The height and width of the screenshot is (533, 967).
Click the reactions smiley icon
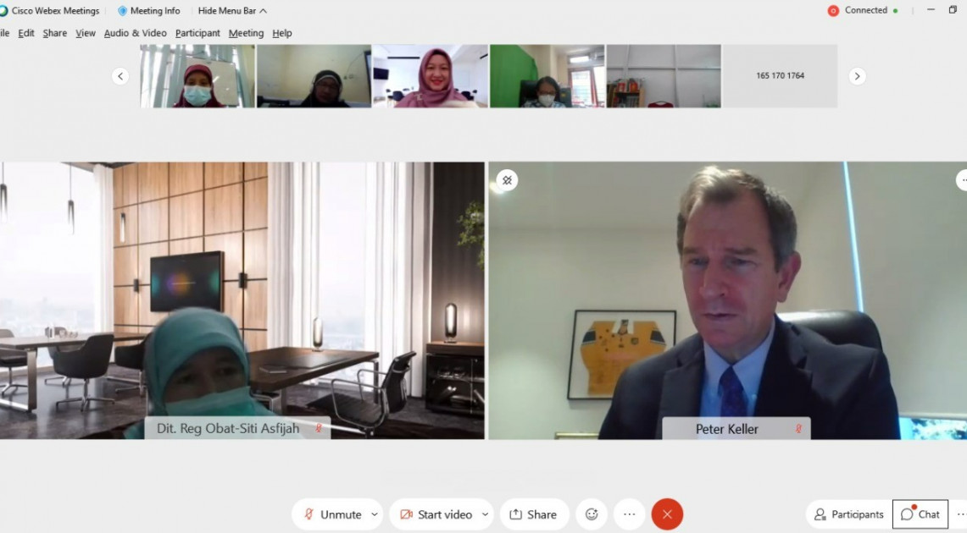click(x=592, y=514)
